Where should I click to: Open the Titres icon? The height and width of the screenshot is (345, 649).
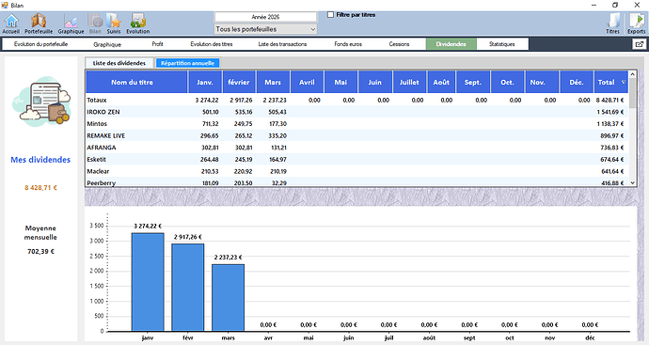click(612, 24)
